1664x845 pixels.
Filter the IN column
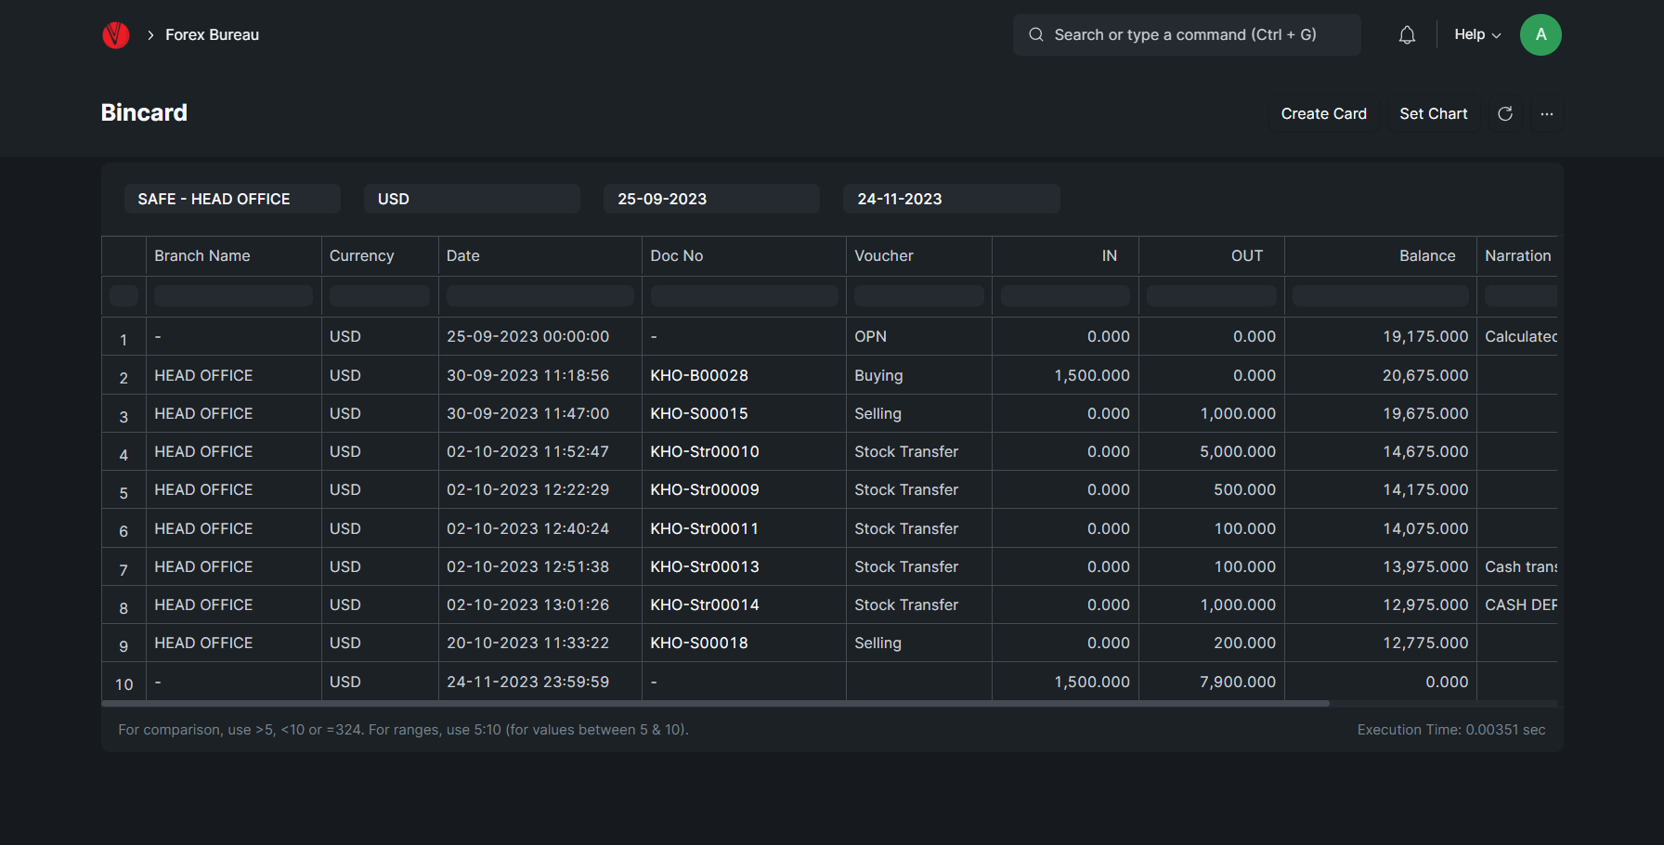[1065, 296]
